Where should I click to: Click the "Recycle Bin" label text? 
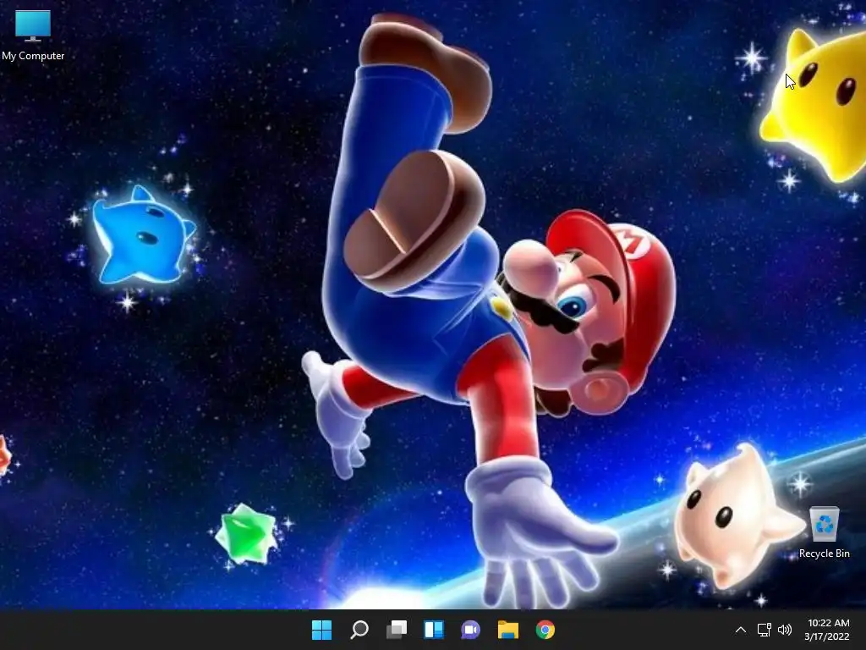(x=825, y=554)
